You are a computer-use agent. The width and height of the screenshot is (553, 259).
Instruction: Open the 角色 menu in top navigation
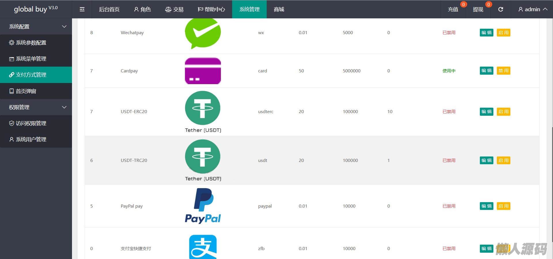click(x=142, y=9)
